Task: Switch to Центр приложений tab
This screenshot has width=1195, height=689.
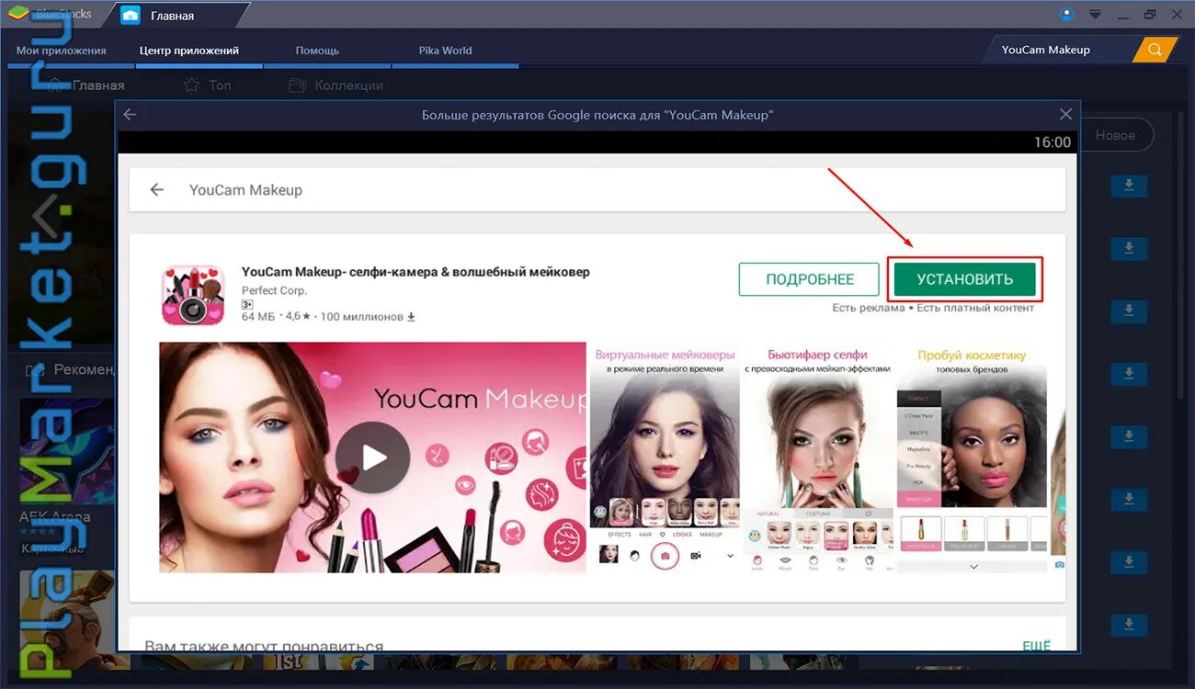Action: (189, 51)
